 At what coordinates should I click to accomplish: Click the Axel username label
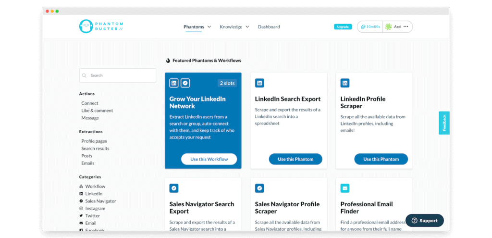(x=397, y=27)
